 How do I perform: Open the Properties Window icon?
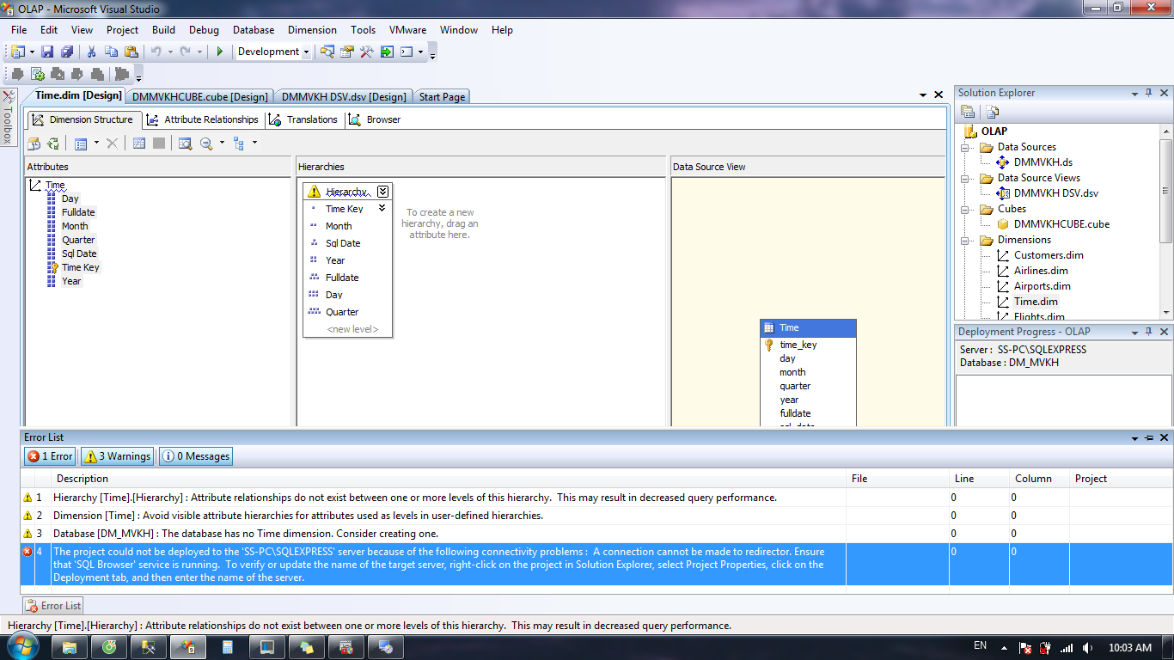point(347,52)
